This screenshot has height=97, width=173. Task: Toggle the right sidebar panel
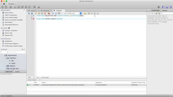170,7
